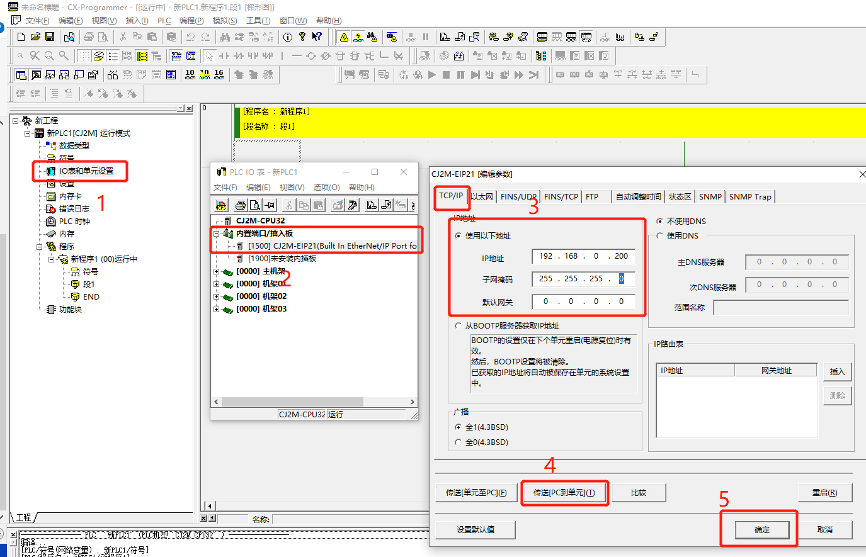Click the Print preview icon in the PLC IO table toolbar
Image resolution: width=866 pixels, height=557 pixels.
coord(254,205)
